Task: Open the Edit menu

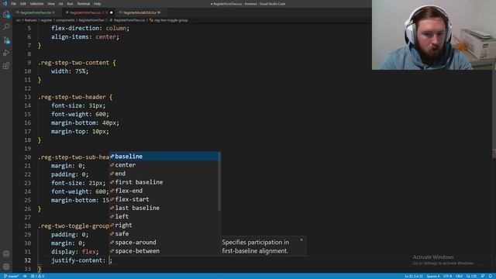Action: pos(22,4)
